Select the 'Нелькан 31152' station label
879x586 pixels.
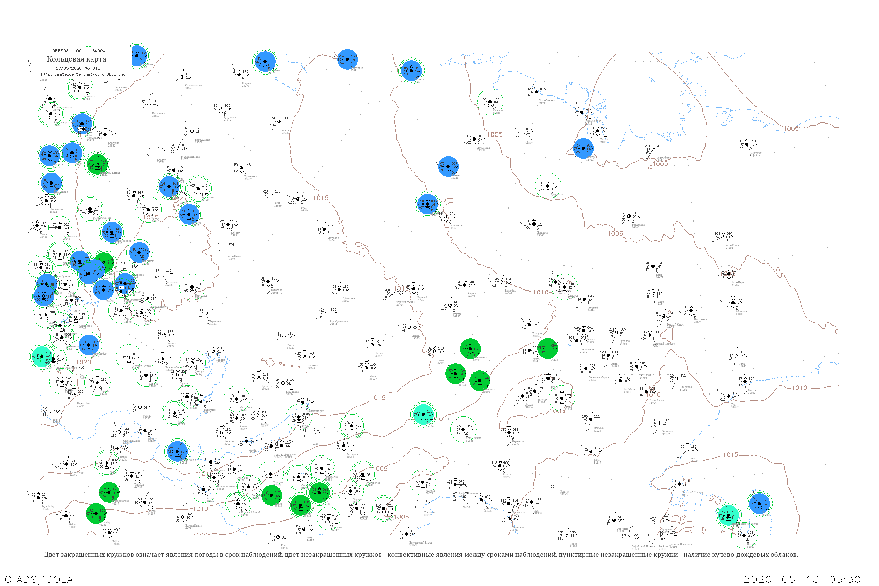(x=667, y=433)
